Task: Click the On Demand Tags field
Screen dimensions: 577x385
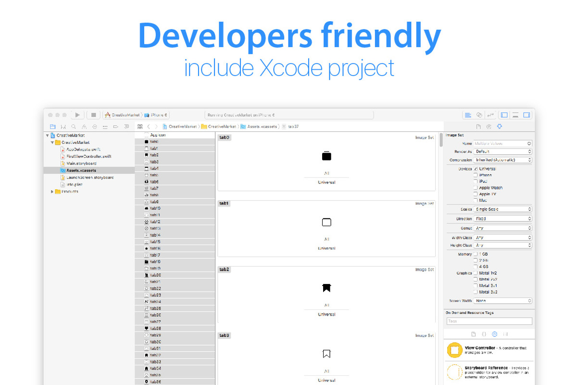Action: coord(489,321)
